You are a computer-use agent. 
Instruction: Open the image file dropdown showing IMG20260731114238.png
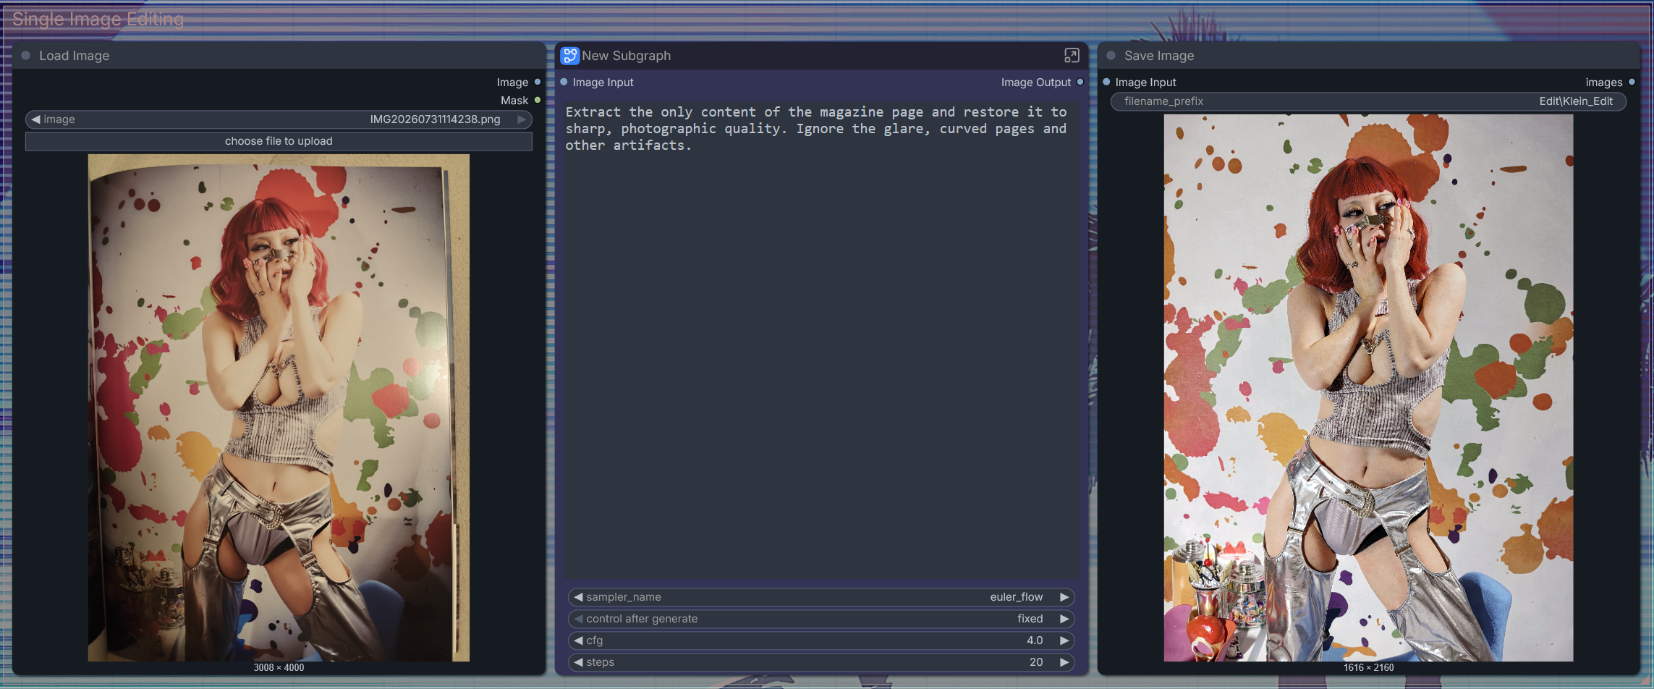point(279,119)
